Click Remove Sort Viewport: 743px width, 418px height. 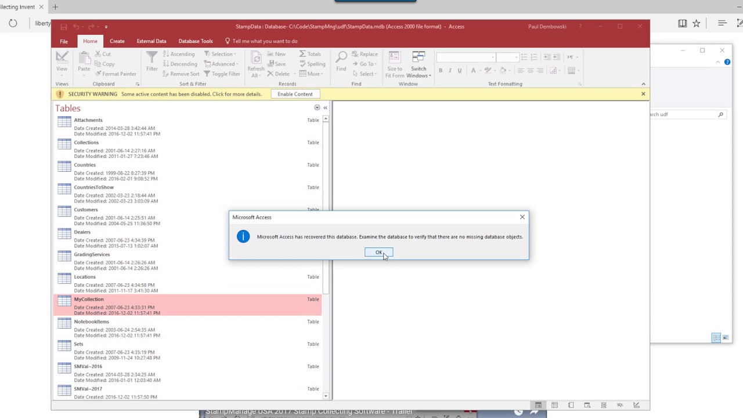(x=181, y=74)
